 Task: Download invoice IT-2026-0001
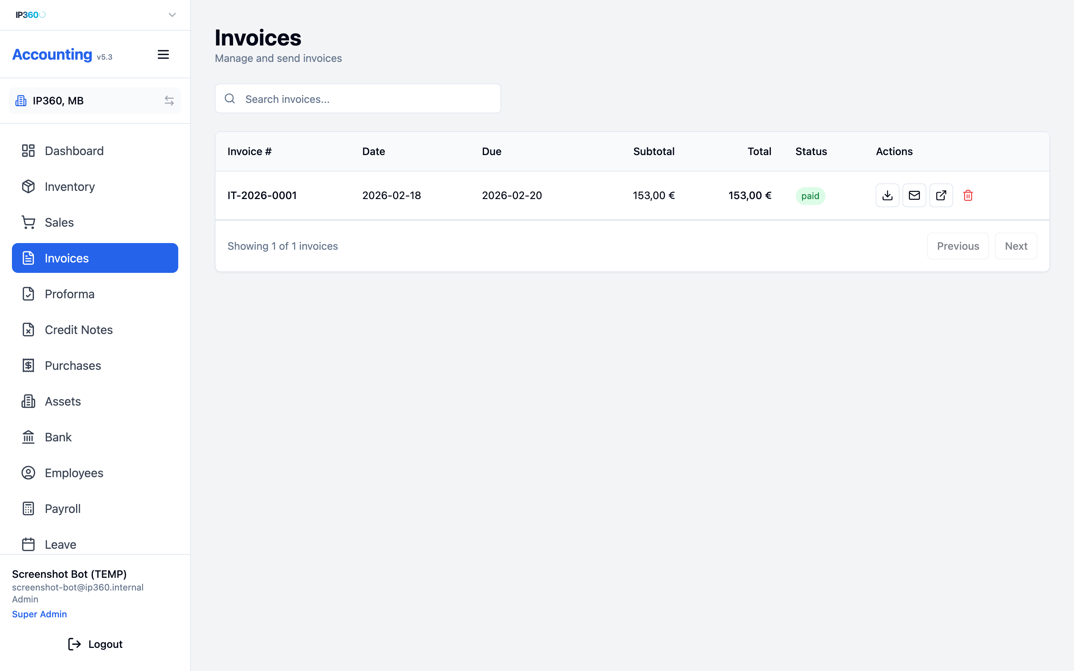887,195
